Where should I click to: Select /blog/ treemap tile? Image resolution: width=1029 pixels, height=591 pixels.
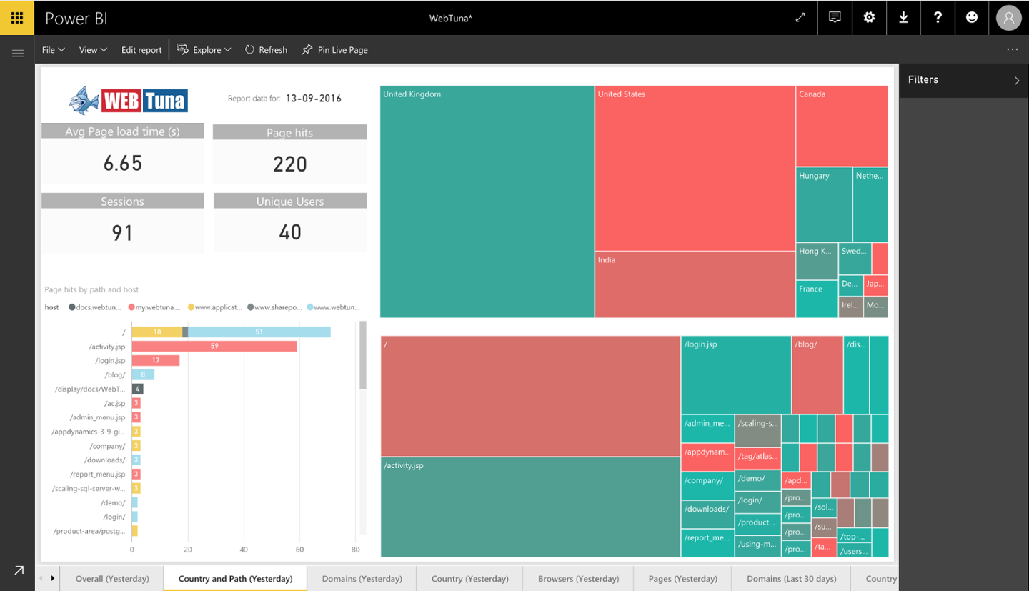pos(817,375)
